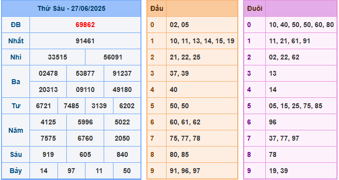Screen dimensions: 339x180
Task: Click value 78 in the Đuôi table
Action: click(273, 154)
